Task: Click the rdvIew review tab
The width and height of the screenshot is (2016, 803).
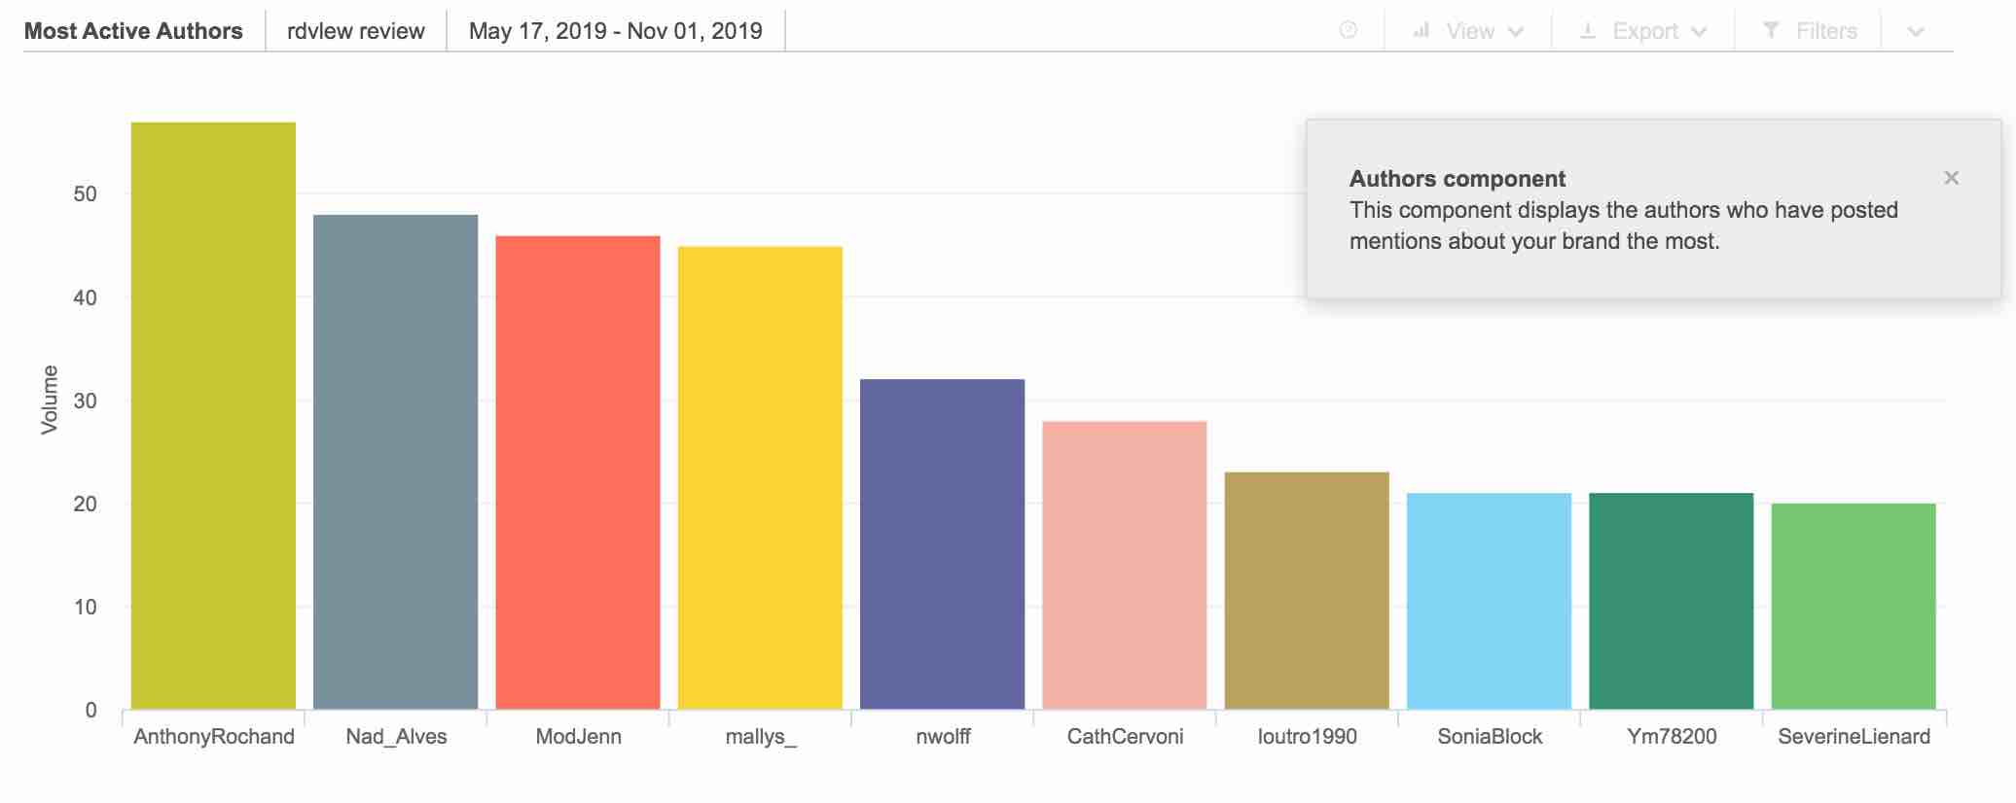Action: tap(356, 31)
